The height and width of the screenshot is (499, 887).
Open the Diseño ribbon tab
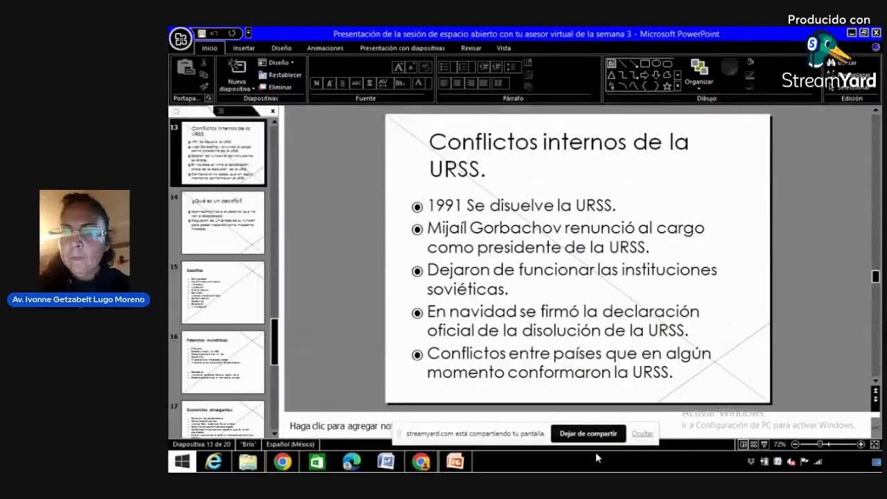coord(281,48)
